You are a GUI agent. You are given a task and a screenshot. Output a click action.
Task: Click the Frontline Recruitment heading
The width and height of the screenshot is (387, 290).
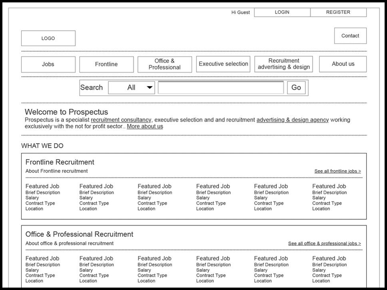(x=60, y=162)
